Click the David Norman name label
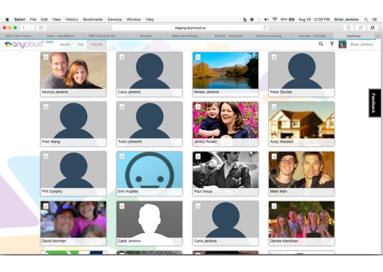This screenshot has height=272, width=383. [x=54, y=241]
